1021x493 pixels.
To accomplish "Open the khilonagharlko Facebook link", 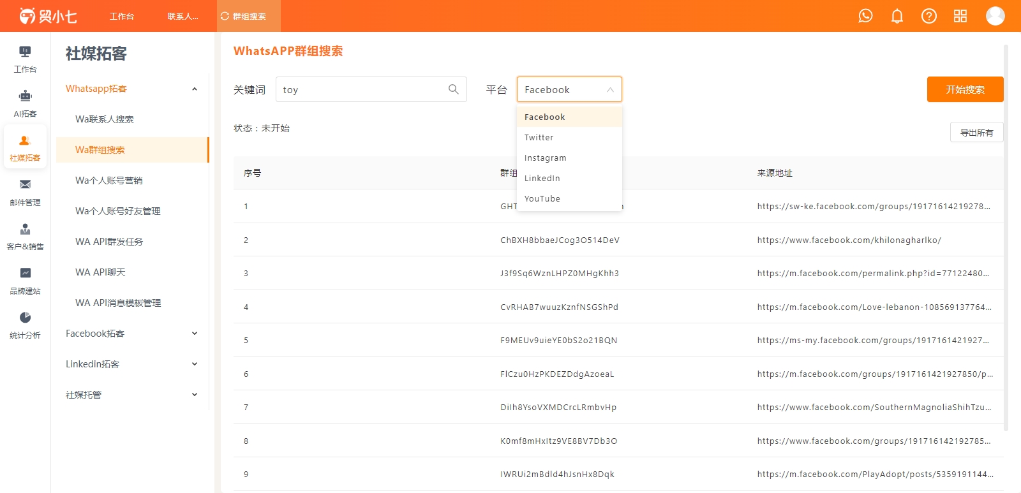I will 849,240.
